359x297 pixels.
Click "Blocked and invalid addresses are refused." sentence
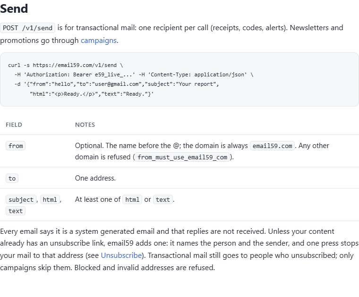pos(145,267)
